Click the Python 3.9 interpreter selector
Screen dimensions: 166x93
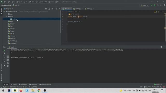[155, 87]
